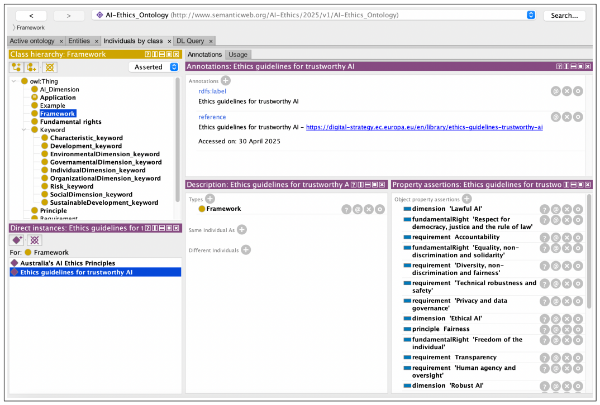Open the ontology selector dropdown arrow

click(531, 15)
